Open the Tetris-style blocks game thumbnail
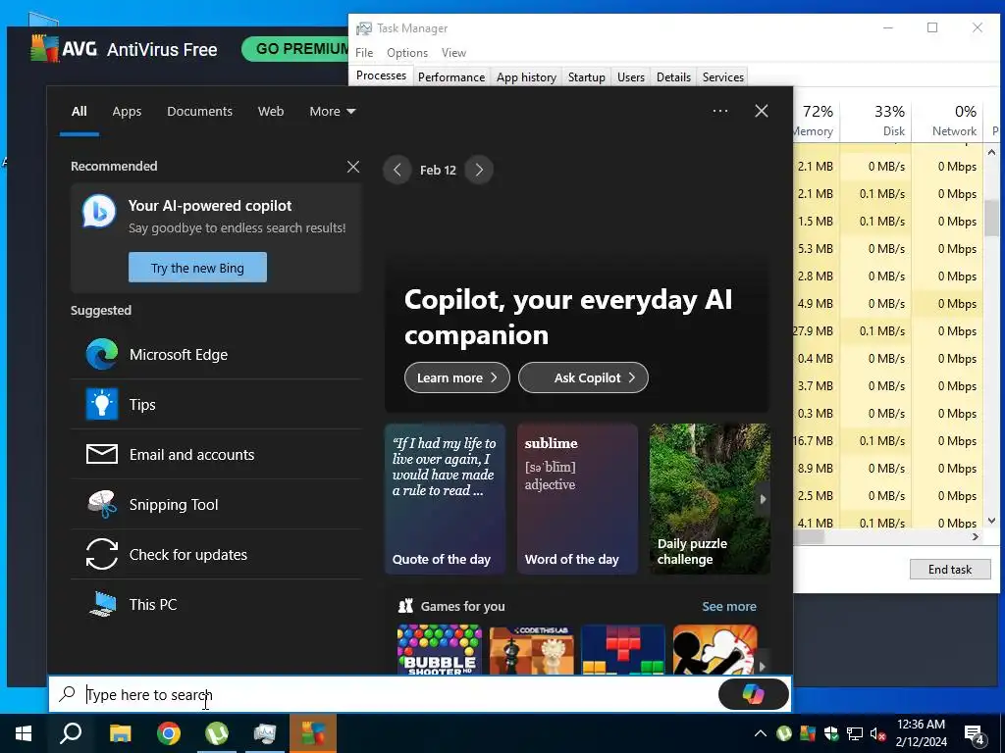The image size is (1005, 753). point(623,649)
